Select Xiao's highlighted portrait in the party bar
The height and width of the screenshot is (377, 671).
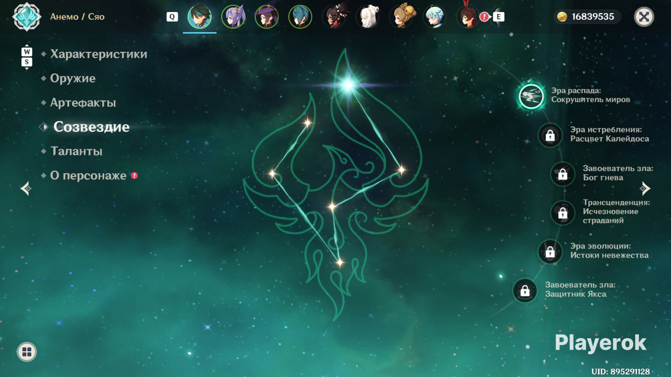point(200,17)
